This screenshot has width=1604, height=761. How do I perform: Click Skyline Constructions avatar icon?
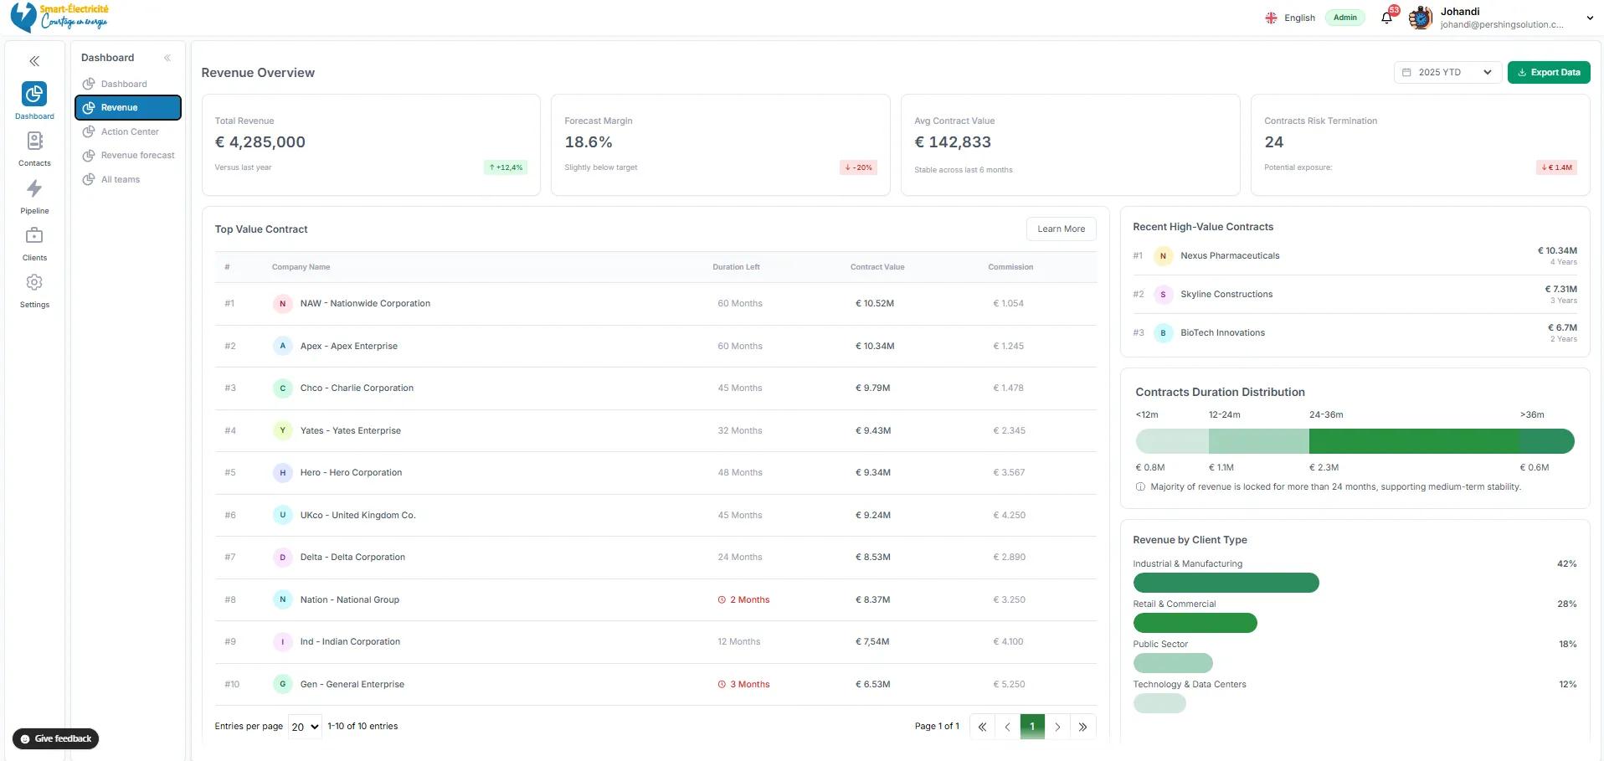point(1163,295)
